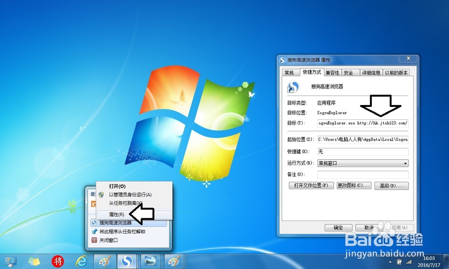Launch Internet Explorer from the taskbar

[81, 261]
